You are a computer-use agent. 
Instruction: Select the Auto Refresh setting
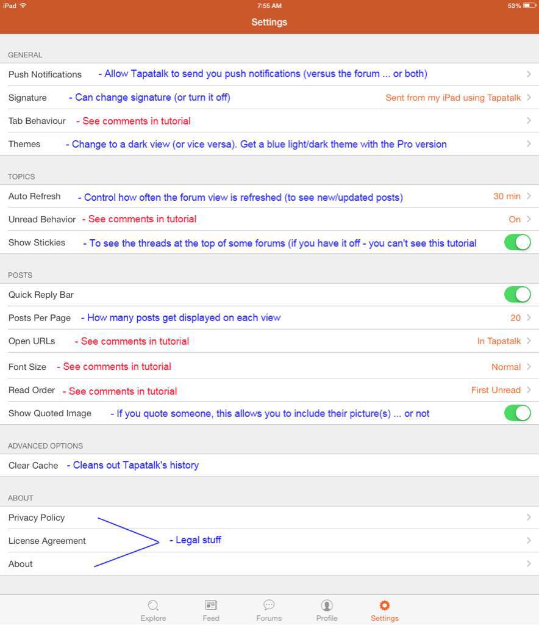pos(35,196)
